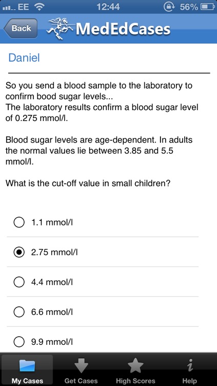
Task: Select the 2.75 mmol/l radio option
Action: coord(103,252)
